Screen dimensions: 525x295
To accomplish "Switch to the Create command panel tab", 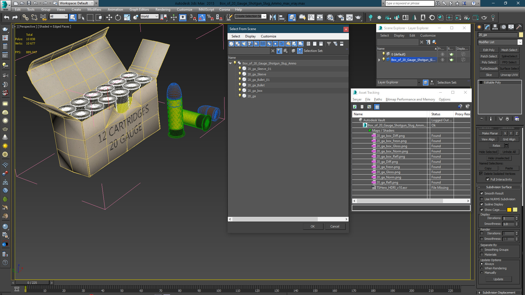I will 479,27.
